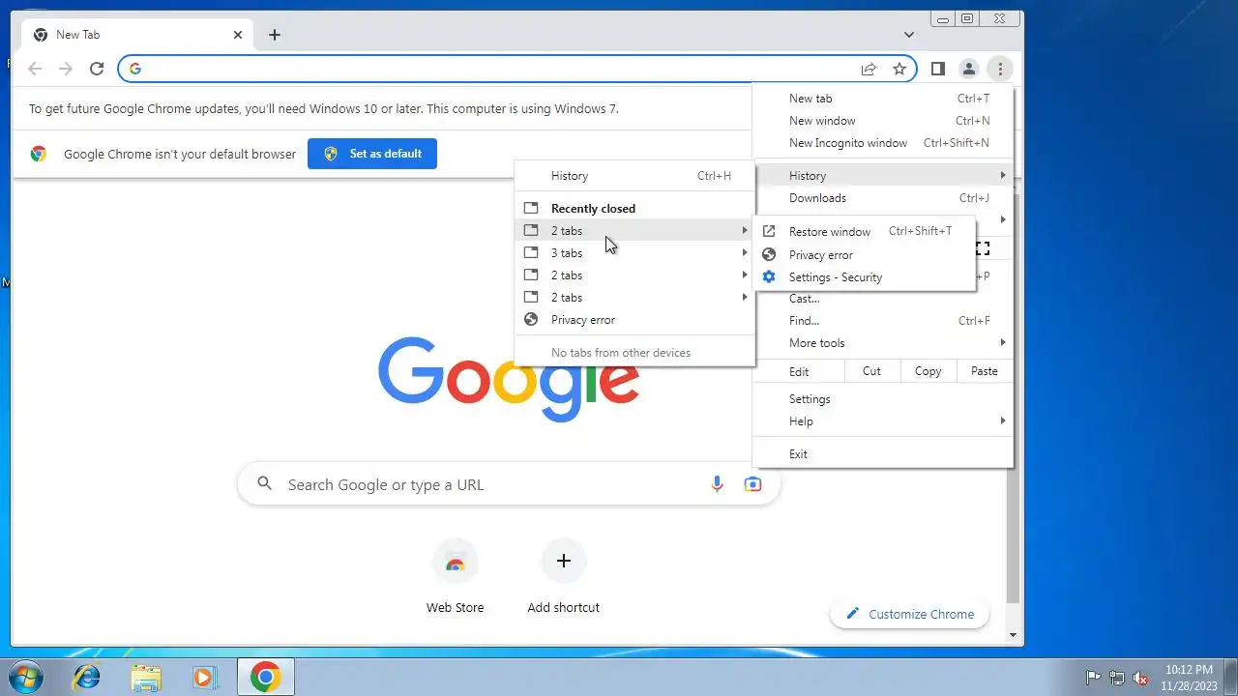Close the New Tab tab
The image size is (1238, 696).
[x=238, y=35]
